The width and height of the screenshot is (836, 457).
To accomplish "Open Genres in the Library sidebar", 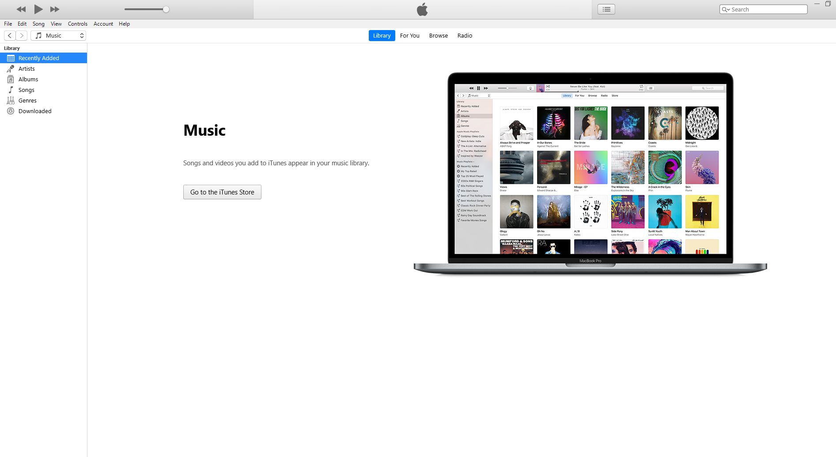I will tap(27, 101).
